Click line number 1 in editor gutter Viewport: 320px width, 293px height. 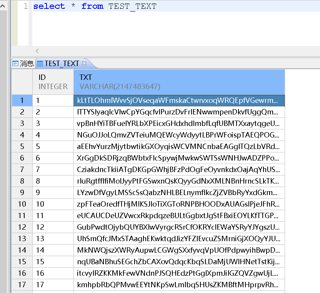[25, 6]
